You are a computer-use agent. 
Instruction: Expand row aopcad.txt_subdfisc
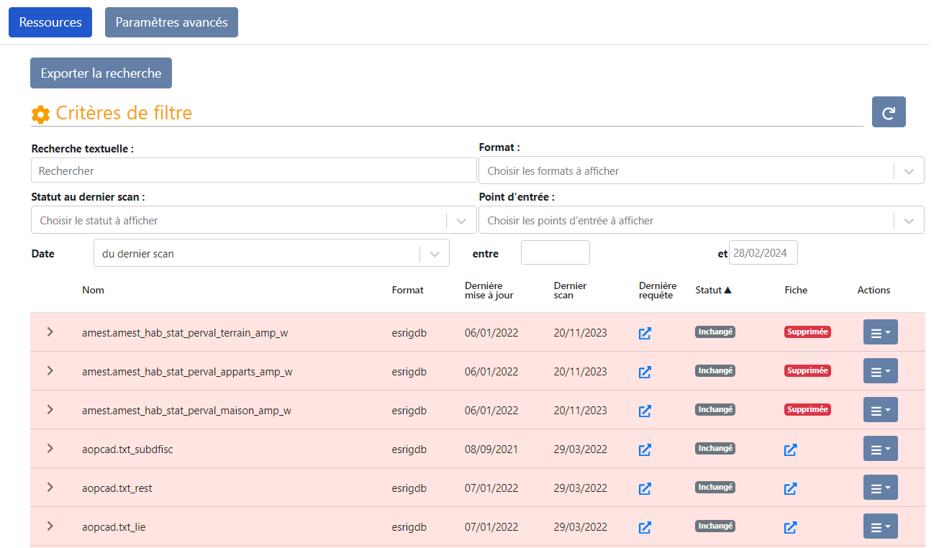(x=50, y=448)
